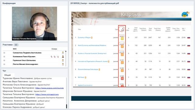195x110 pixels.
Task: Click the camera icon in Калинников's row
Action: tap(55, 57)
